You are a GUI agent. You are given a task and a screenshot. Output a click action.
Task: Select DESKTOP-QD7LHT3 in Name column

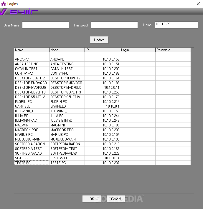coord(32,92)
